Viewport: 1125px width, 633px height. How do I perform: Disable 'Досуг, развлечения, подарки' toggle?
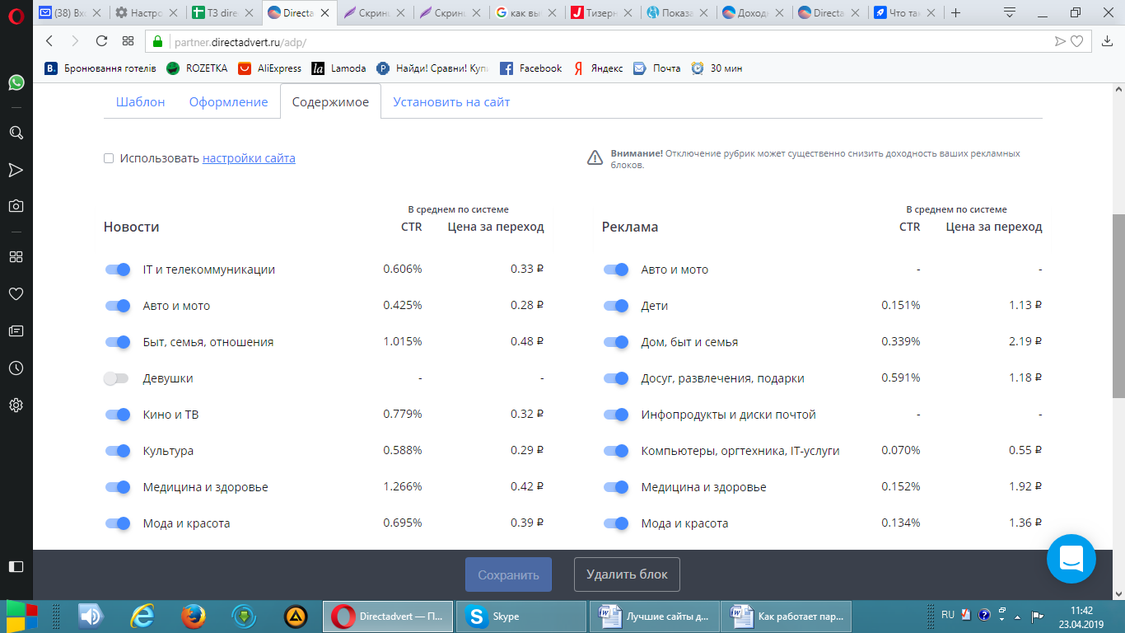click(616, 378)
